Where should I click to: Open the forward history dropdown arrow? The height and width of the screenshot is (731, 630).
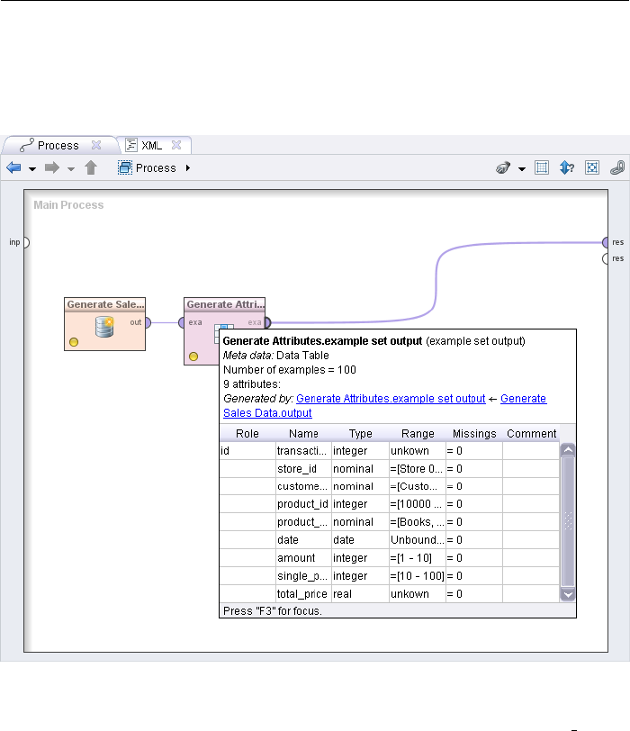tap(70, 168)
